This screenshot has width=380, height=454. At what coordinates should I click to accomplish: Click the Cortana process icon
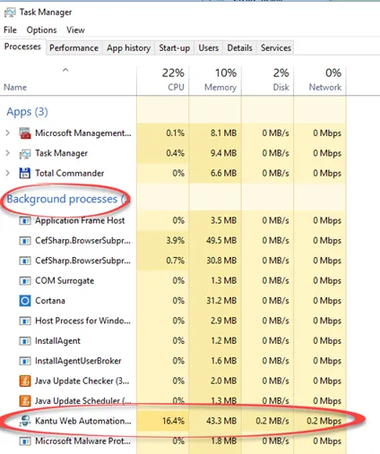click(25, 301)
